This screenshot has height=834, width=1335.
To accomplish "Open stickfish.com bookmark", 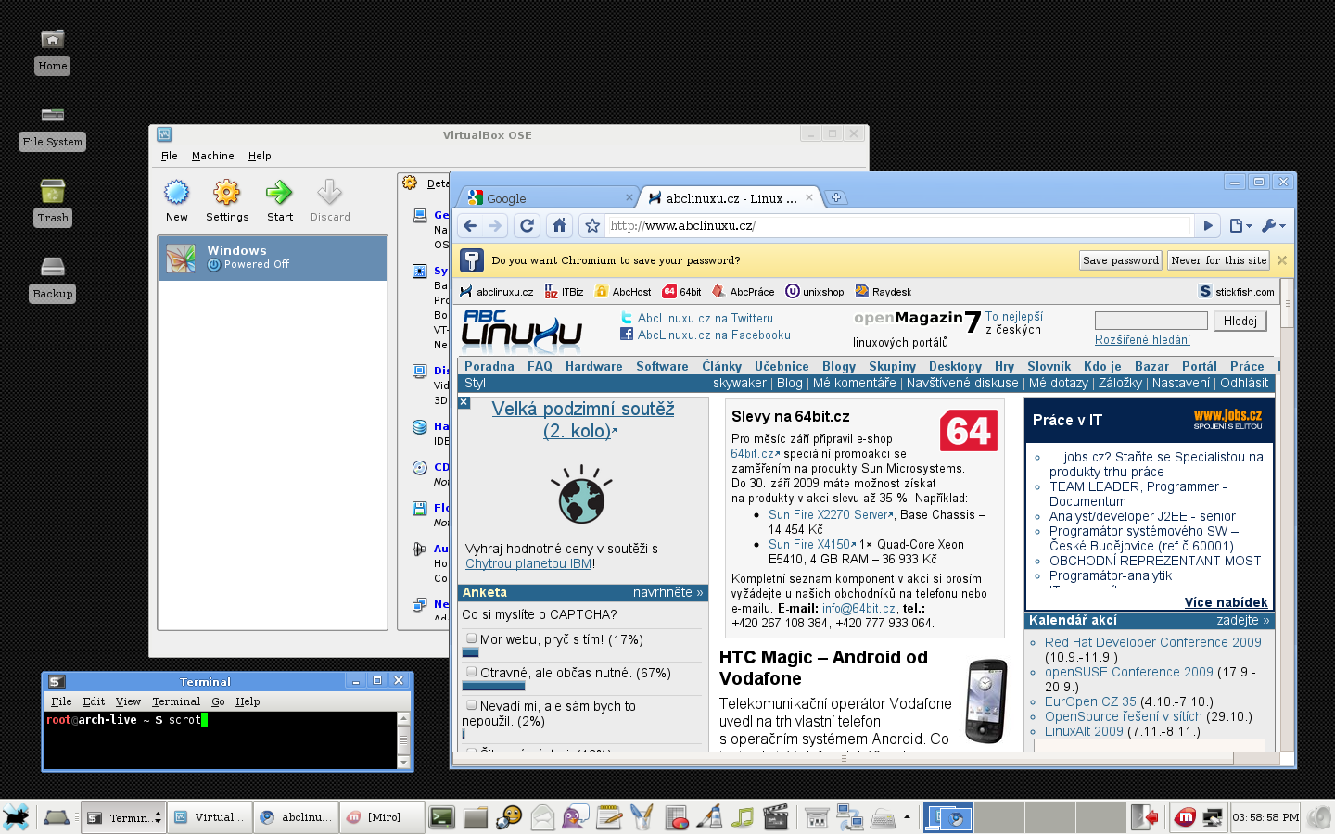I will (x=1237, y=292).
